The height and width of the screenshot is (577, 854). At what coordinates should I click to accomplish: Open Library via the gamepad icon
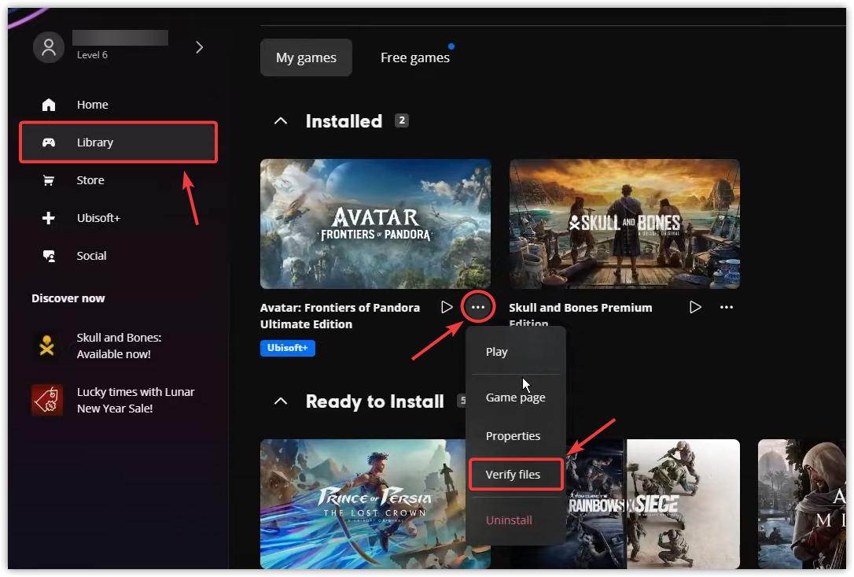coord(49,142)
